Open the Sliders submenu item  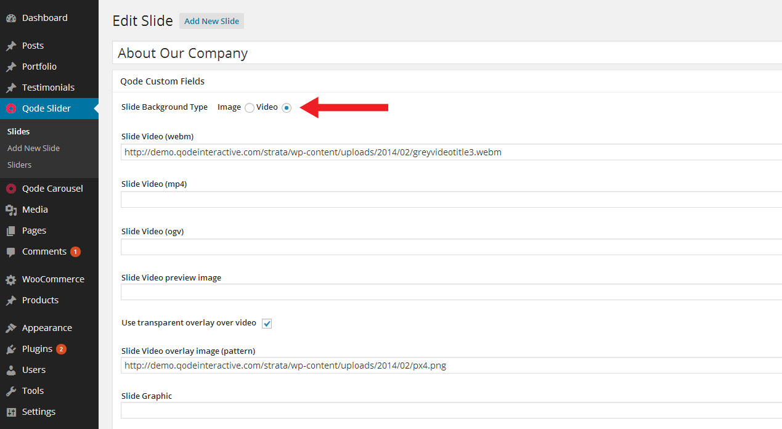[x=19, y=165]
